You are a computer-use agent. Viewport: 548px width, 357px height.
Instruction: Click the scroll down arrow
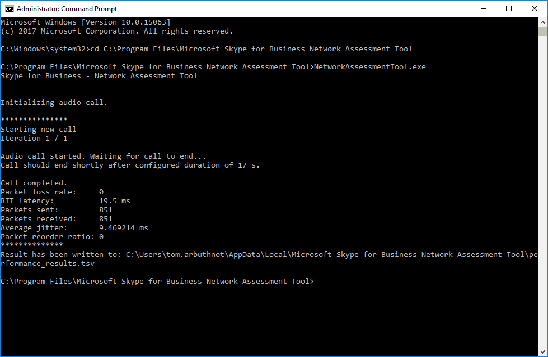coord(543,352)
